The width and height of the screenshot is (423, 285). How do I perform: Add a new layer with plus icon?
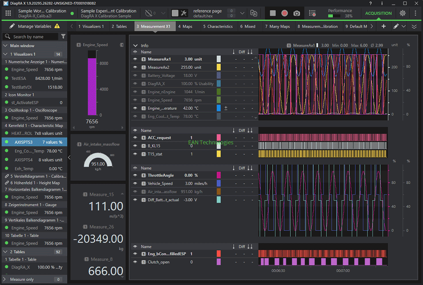click(384, 26)
